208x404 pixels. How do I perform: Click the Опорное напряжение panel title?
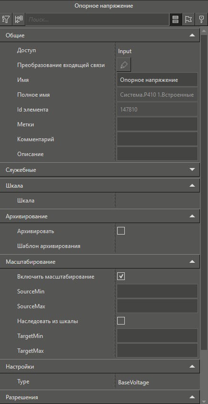pyautogui.click(x=104, y=6)
